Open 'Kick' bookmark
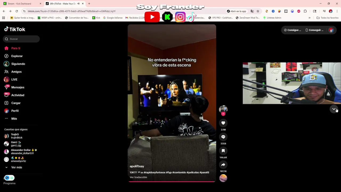 coord(96,18)
